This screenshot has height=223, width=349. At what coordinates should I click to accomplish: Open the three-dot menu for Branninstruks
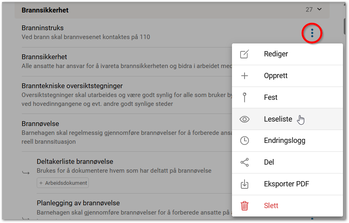tap(312, 33)
